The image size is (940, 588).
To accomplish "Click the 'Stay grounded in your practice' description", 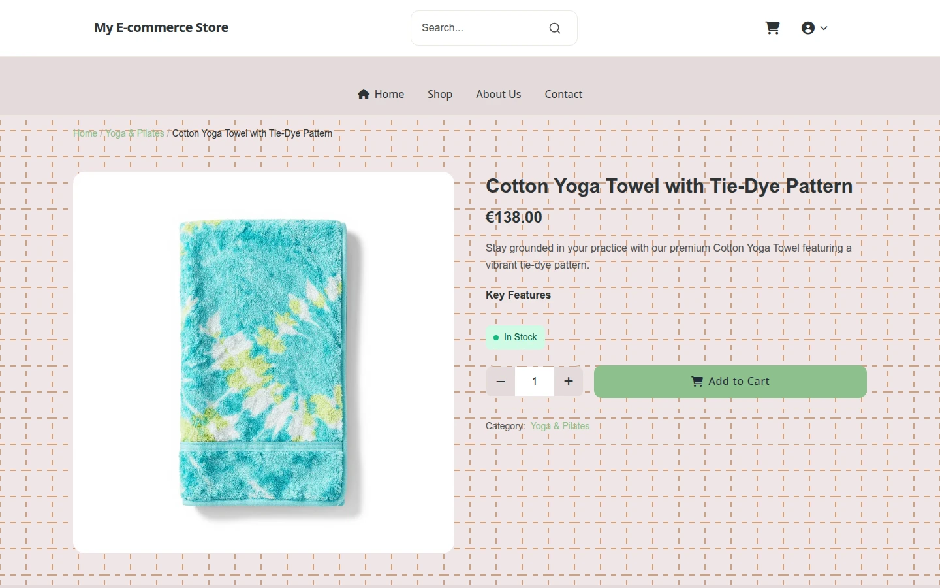I will (x=668, y=256).
